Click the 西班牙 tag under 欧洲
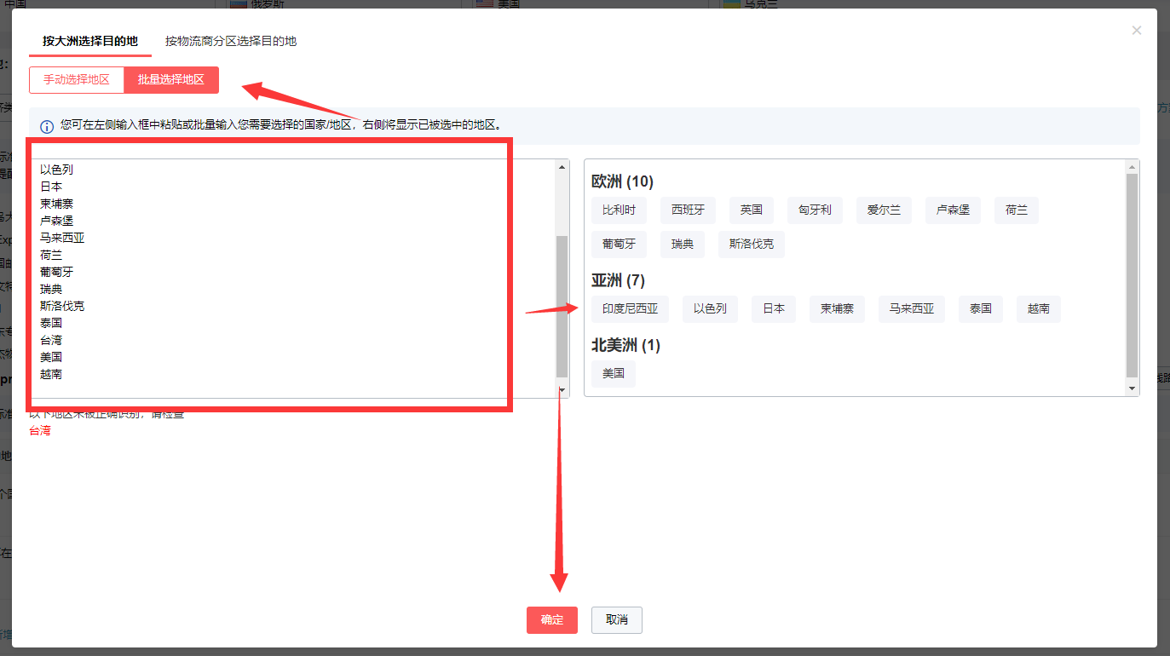The height and width of the screenshot is (656, 1170). (688, 210)
